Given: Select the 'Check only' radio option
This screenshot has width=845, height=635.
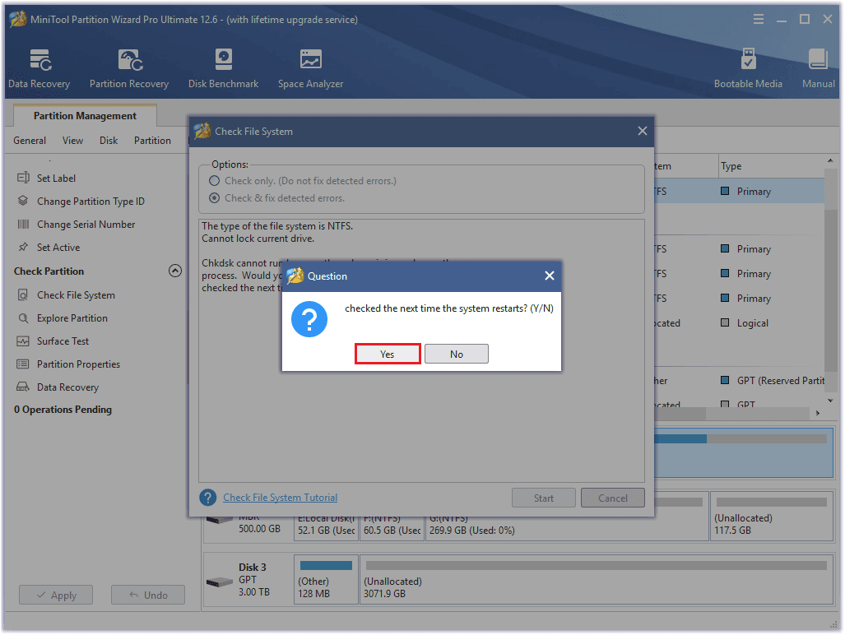Looking at the screenshot, I should 215,181.
